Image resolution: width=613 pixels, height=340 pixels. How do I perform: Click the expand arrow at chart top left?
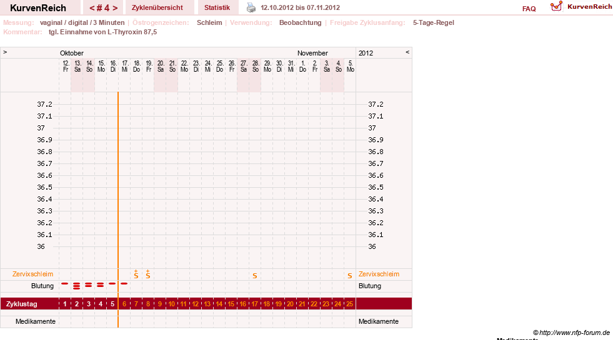(x=5, y=52)
